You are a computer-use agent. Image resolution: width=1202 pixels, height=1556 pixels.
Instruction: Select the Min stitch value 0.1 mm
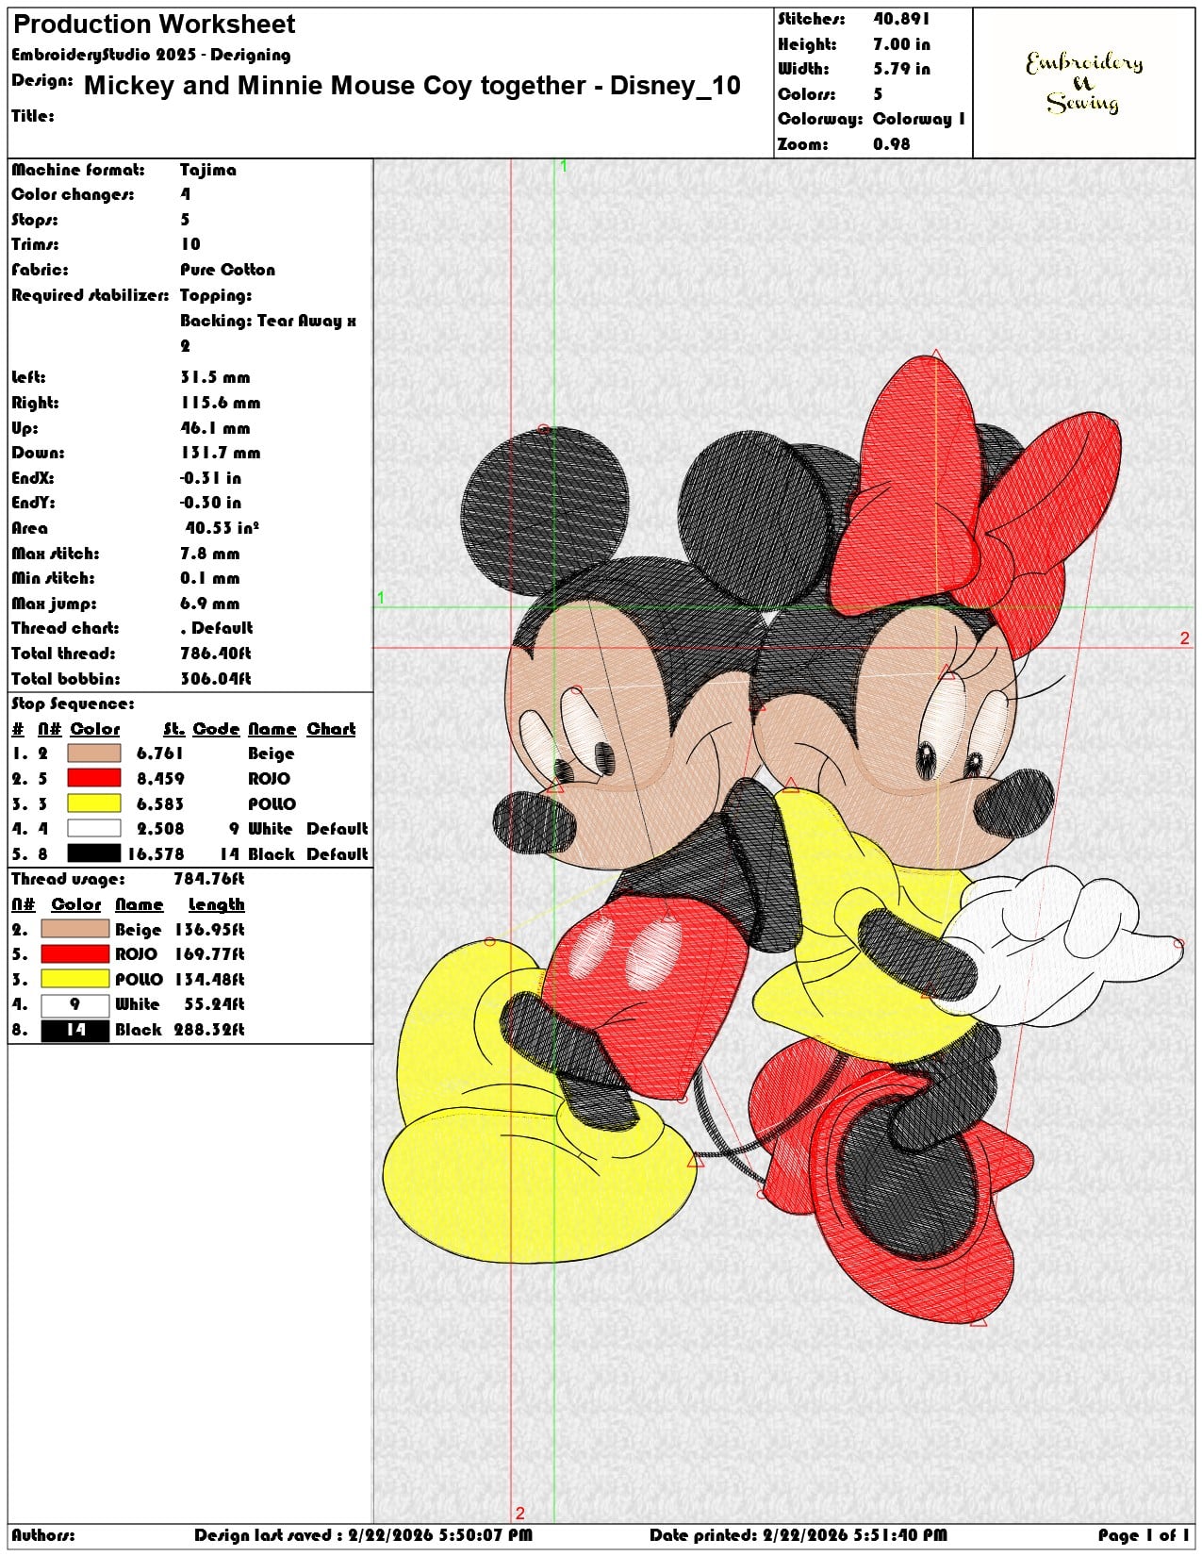[210, 578]
